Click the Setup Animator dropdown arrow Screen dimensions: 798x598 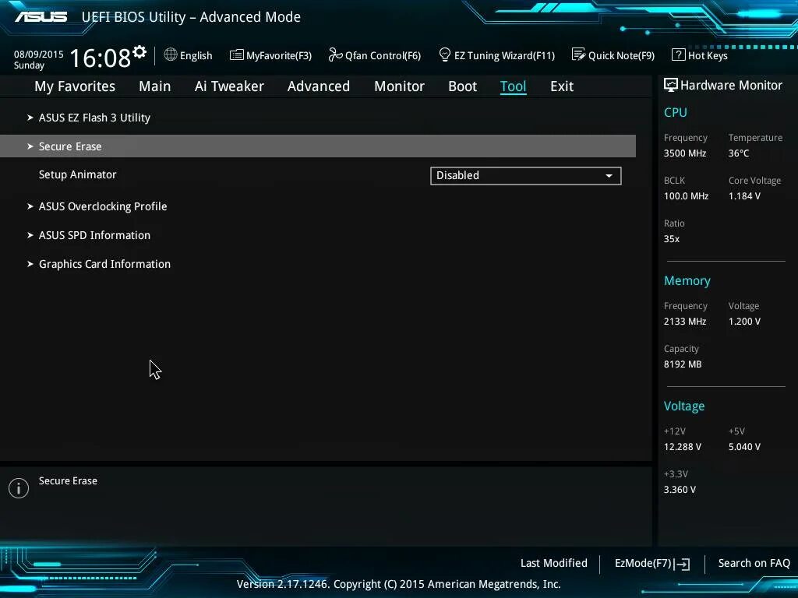609,176
